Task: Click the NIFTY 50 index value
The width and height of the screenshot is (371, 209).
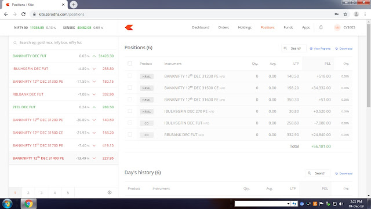Action: click(x=37, y=28)
